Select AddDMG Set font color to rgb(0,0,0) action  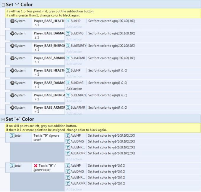(x=106, y=172)
